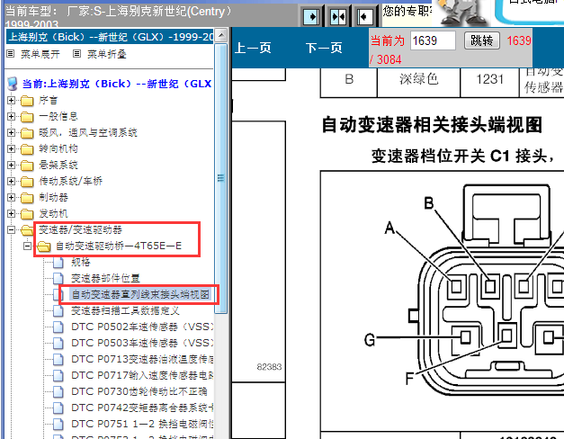
Task: Open DTC P0717输入速度传感器 page
Action: (142, 375)
